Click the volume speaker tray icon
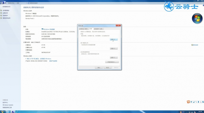 click(192, 112)
